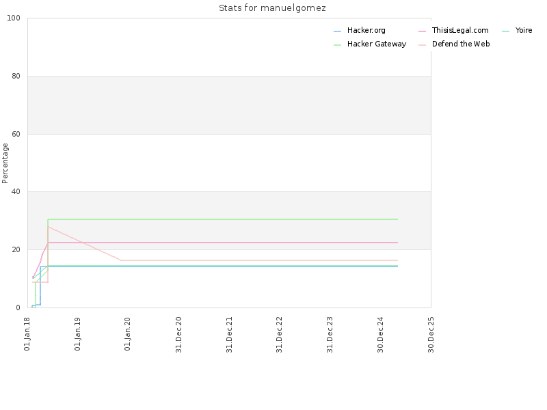547x410 pixels.
Task: Click the 01.Jan.19 x-axis tick label
Action: (77, 333)
